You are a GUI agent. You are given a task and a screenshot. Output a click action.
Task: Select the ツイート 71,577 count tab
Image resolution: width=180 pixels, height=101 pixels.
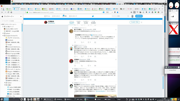coord(72,22)
